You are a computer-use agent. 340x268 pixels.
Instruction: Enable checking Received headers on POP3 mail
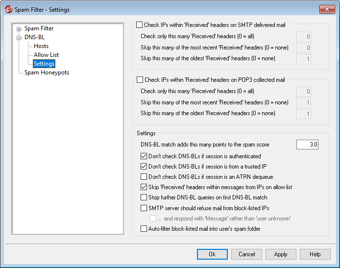coord(140,79)
